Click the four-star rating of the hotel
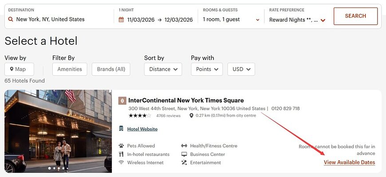 [140, 115]
